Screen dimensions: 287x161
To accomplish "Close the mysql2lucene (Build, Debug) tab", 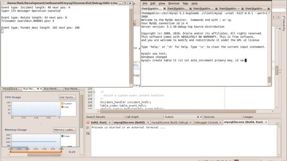I will point(190,122).
